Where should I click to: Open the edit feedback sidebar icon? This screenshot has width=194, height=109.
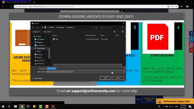[191, 50]
